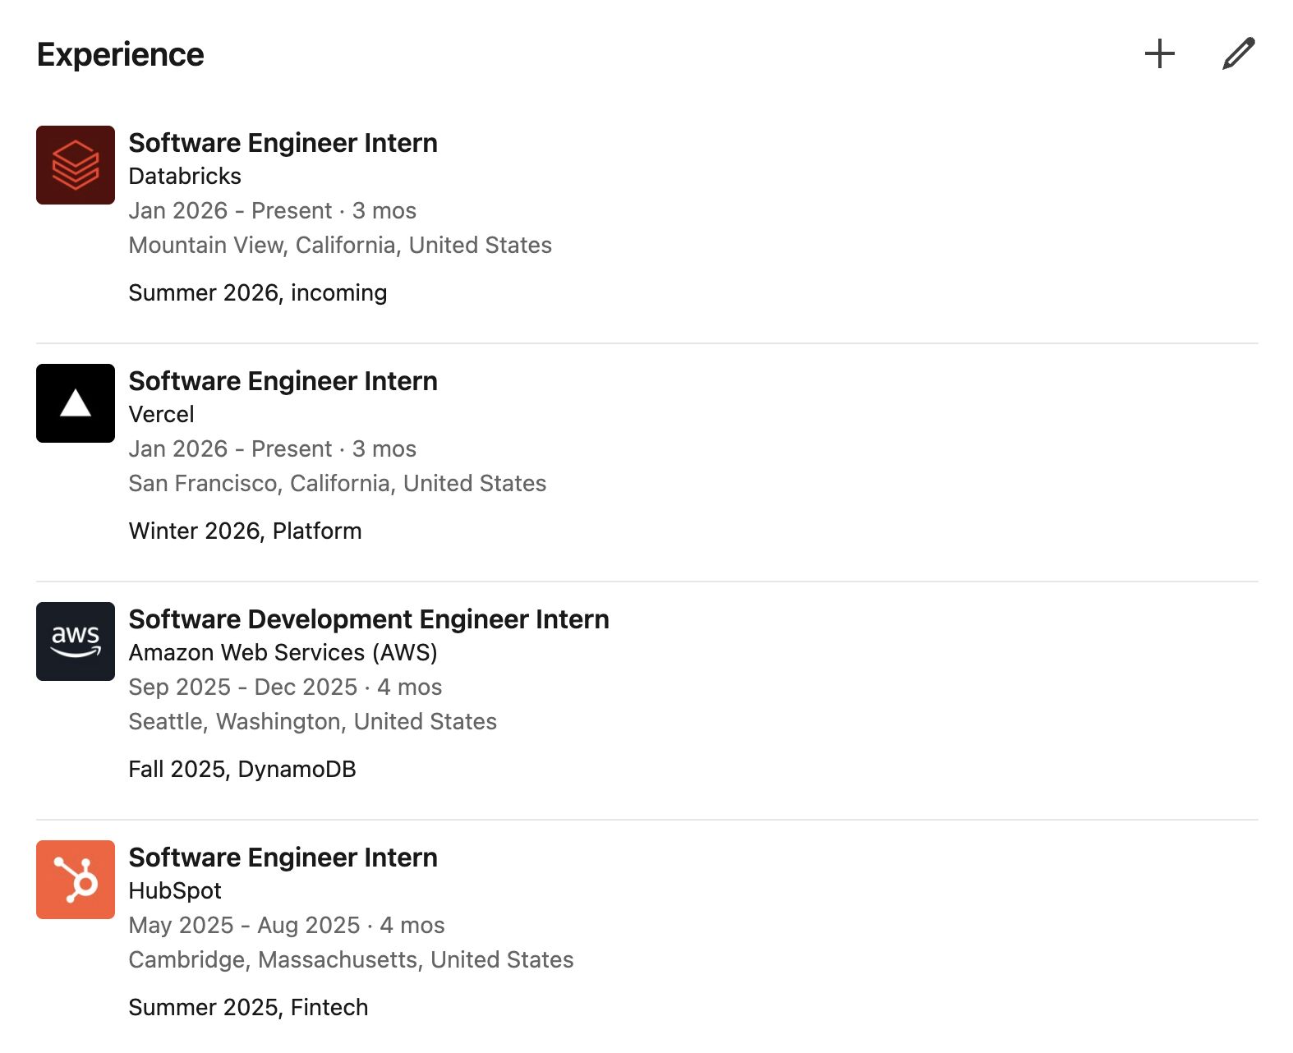
Task: Click the 'Summer 2026, incoming' description
Action: [257, 293]
